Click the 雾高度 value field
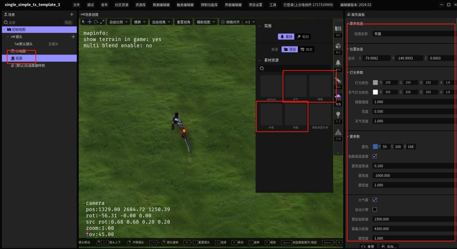This screenshot has width=457, height=249. click(414, 175)
